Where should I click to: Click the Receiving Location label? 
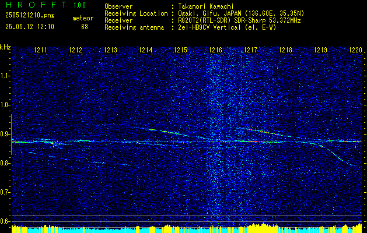click(136, 13)
